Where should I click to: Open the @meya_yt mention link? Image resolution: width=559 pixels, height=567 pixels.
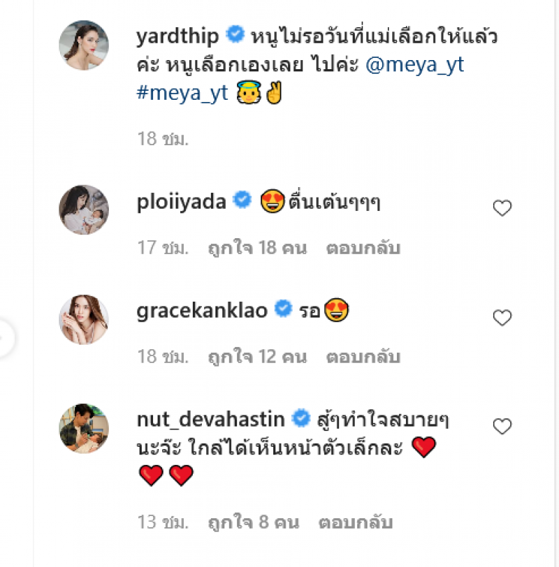coord(414,65)
